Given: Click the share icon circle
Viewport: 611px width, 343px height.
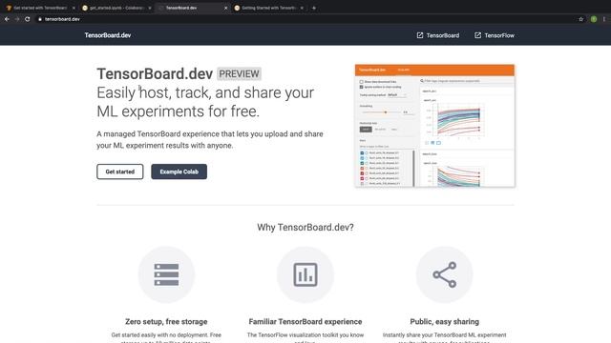Looking at the screenshot, I should 444,274.
